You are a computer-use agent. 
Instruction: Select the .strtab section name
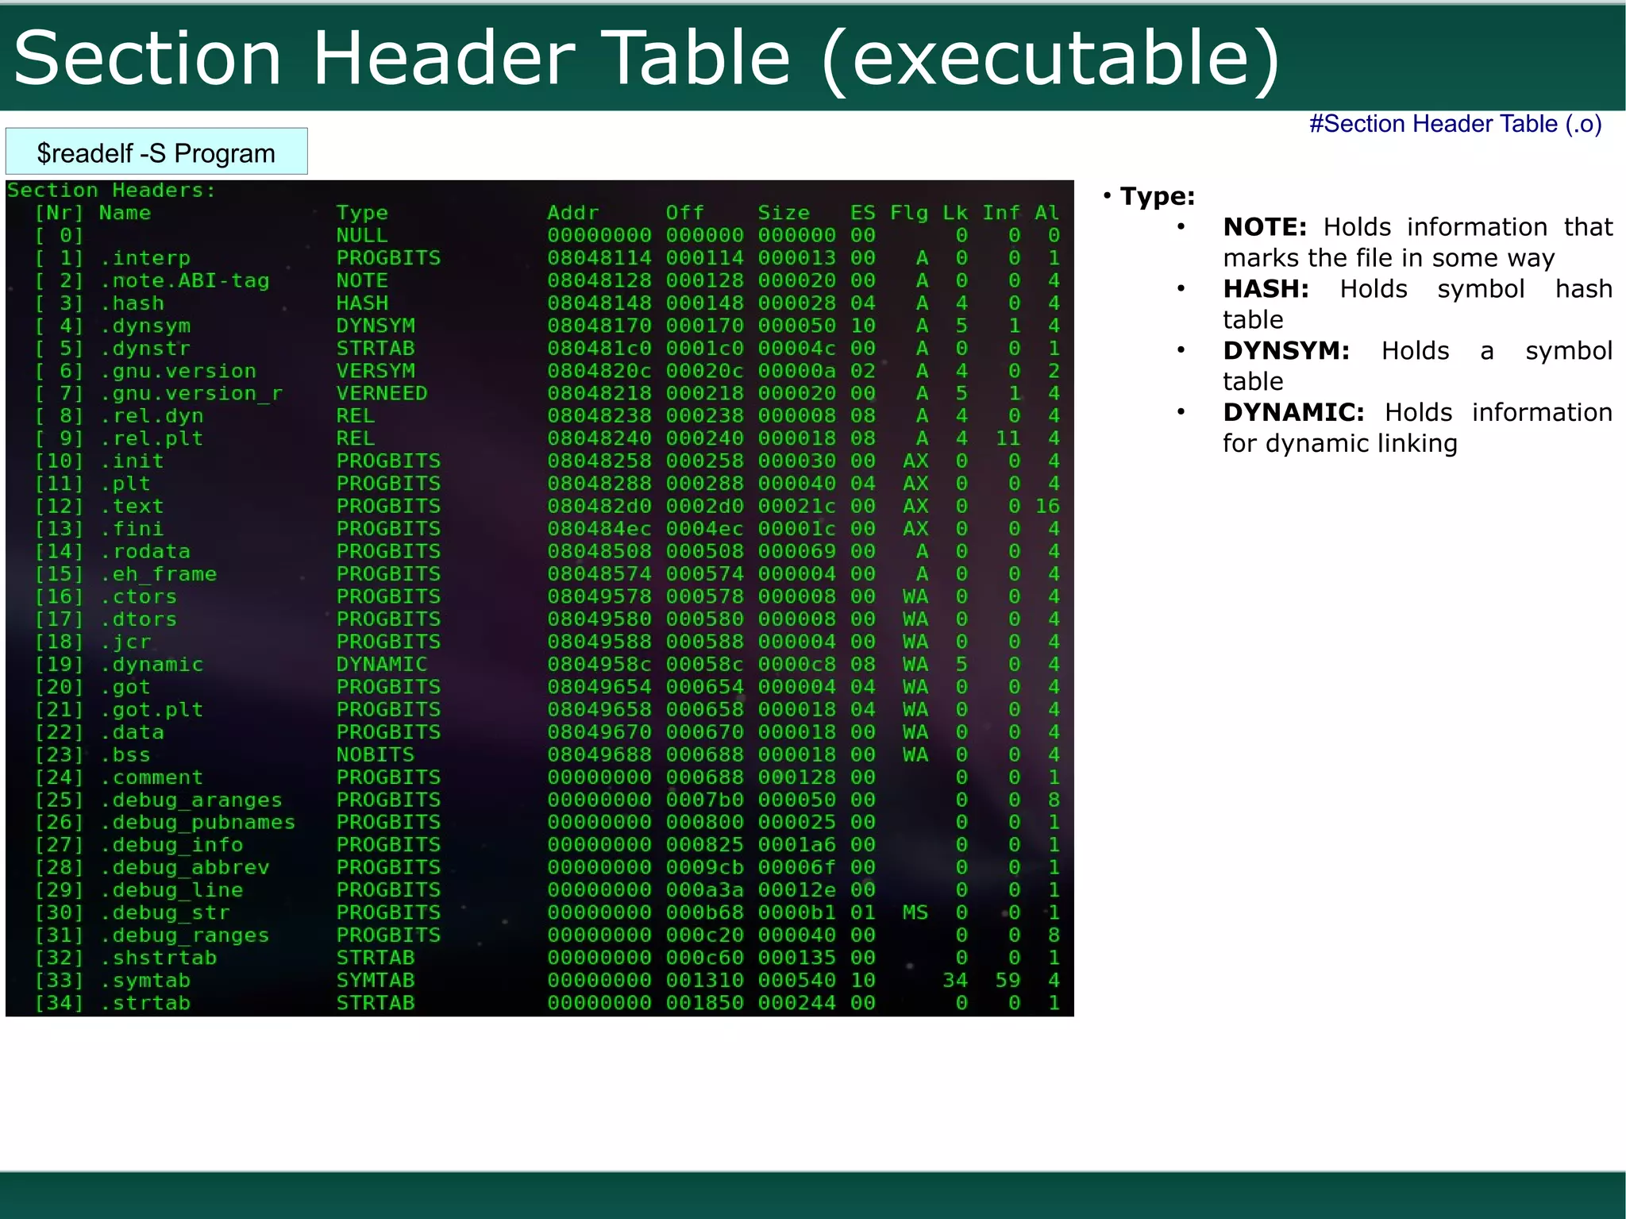tap(145, 1003)
